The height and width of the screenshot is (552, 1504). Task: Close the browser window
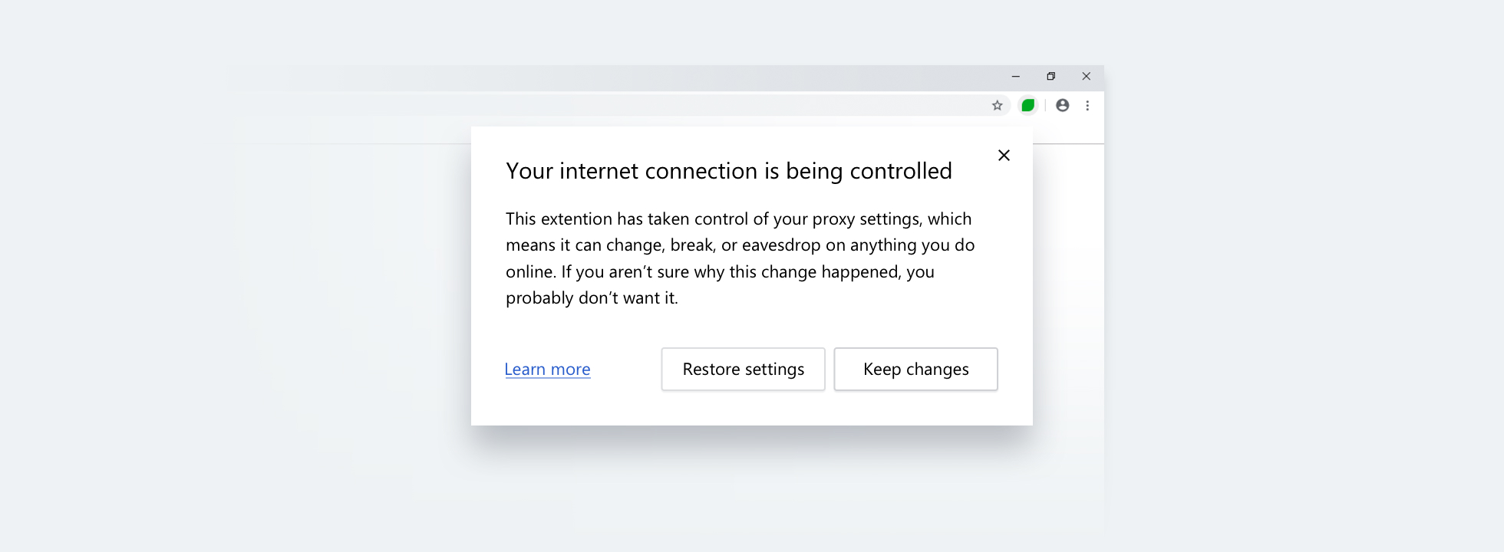pyautogui.click(x=1086, y=77)
